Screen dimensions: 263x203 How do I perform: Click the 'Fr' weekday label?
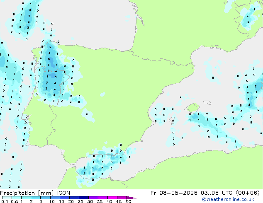click(153, 193)
